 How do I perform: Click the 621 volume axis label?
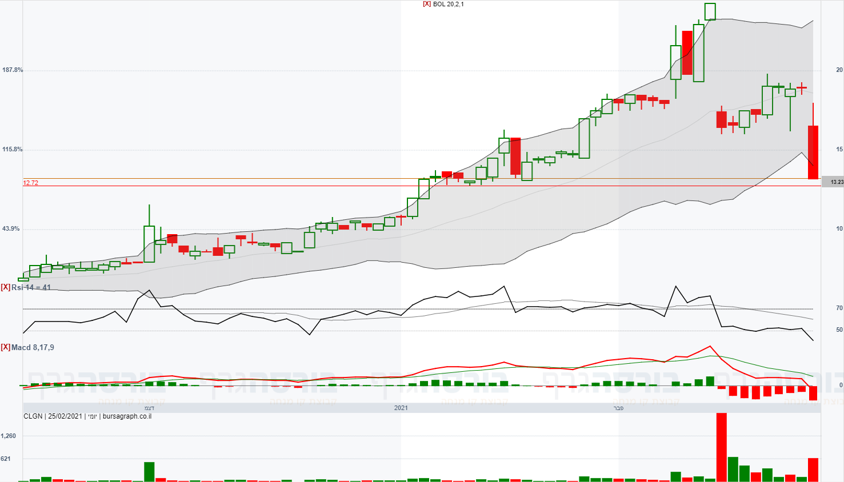pos(7,459)
